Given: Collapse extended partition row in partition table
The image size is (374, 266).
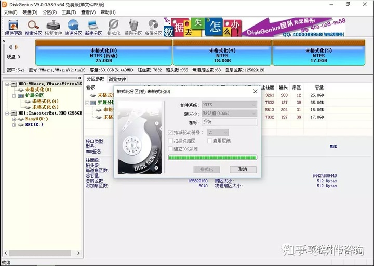Looking at the screenshot, I should pos(88,103).
